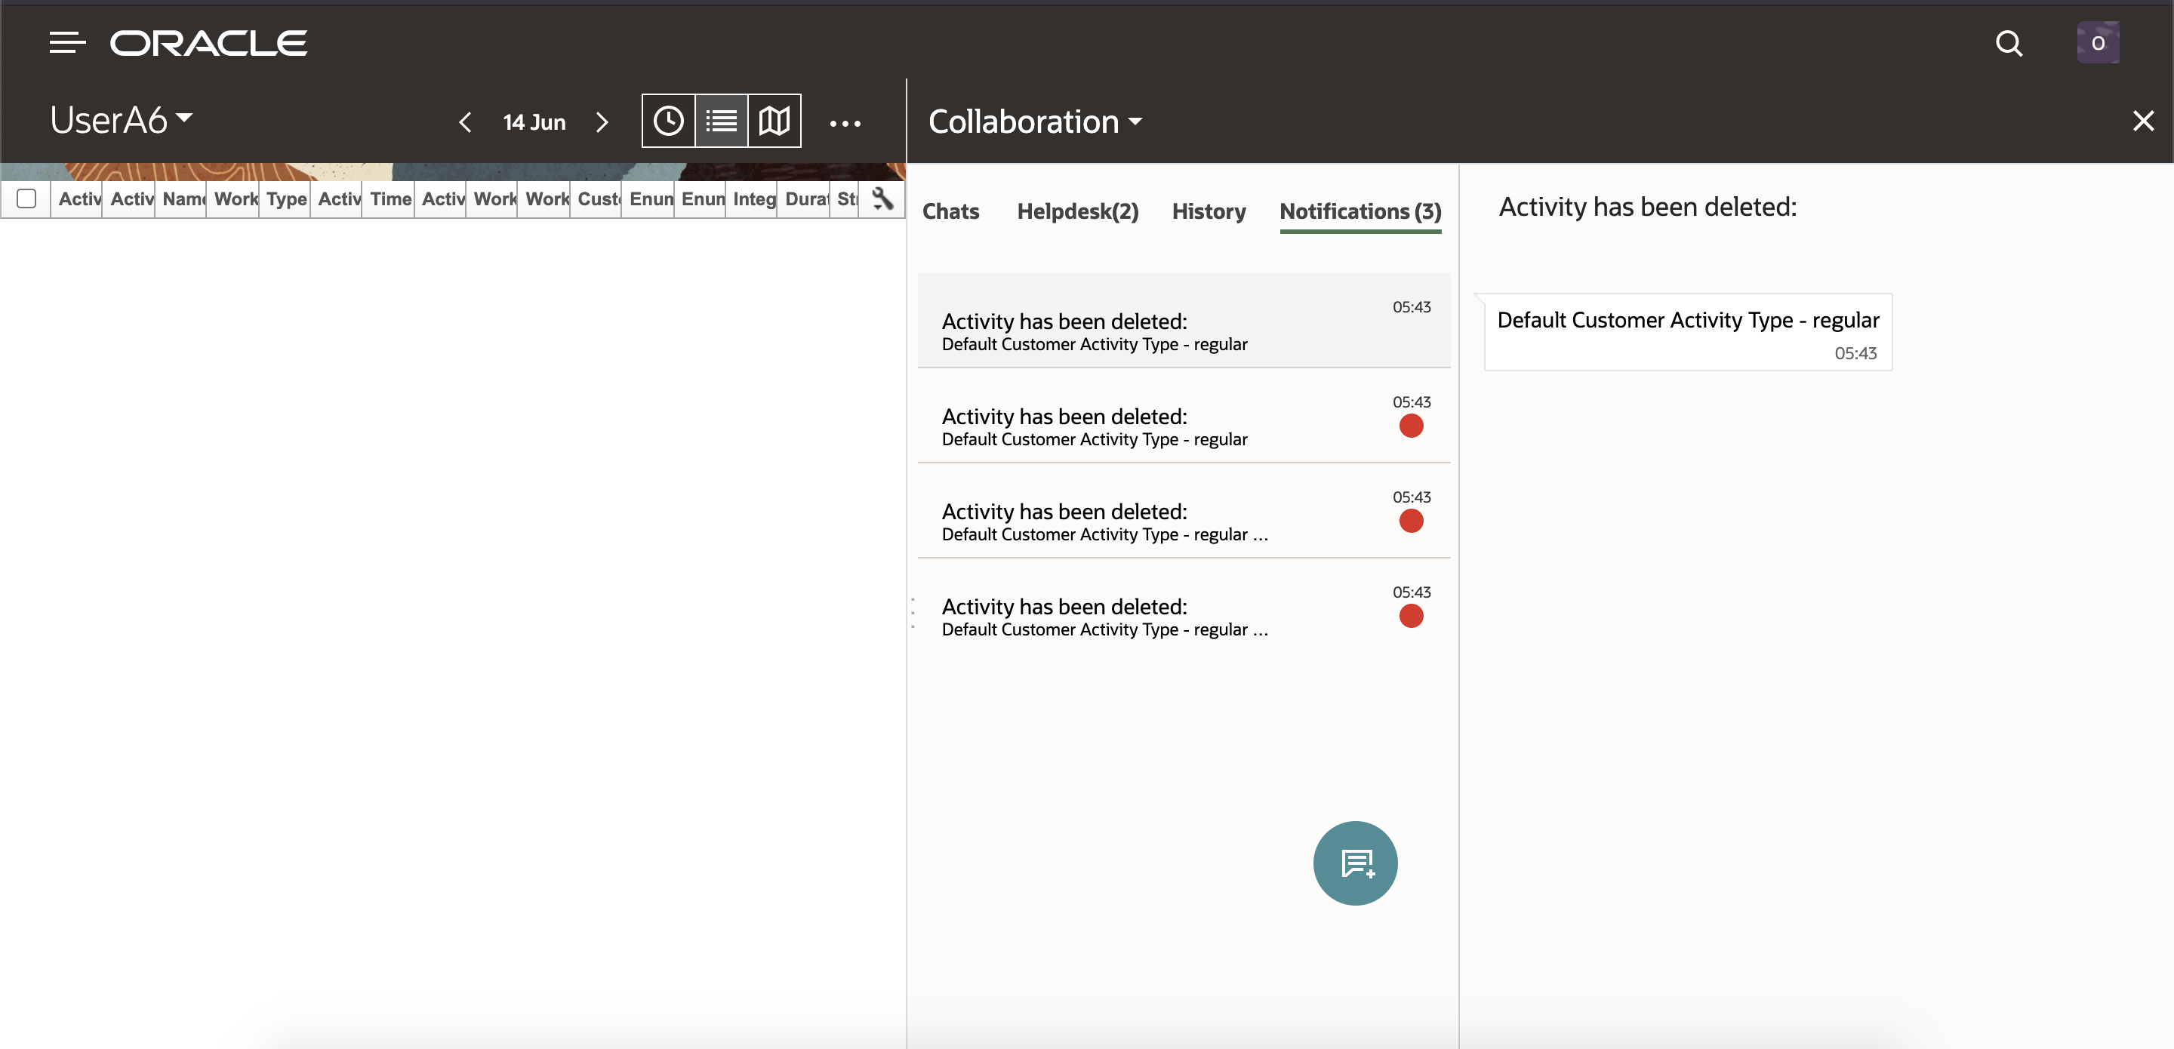Click Helpdesk(2) tab to view tickets

coord(1079,211)
